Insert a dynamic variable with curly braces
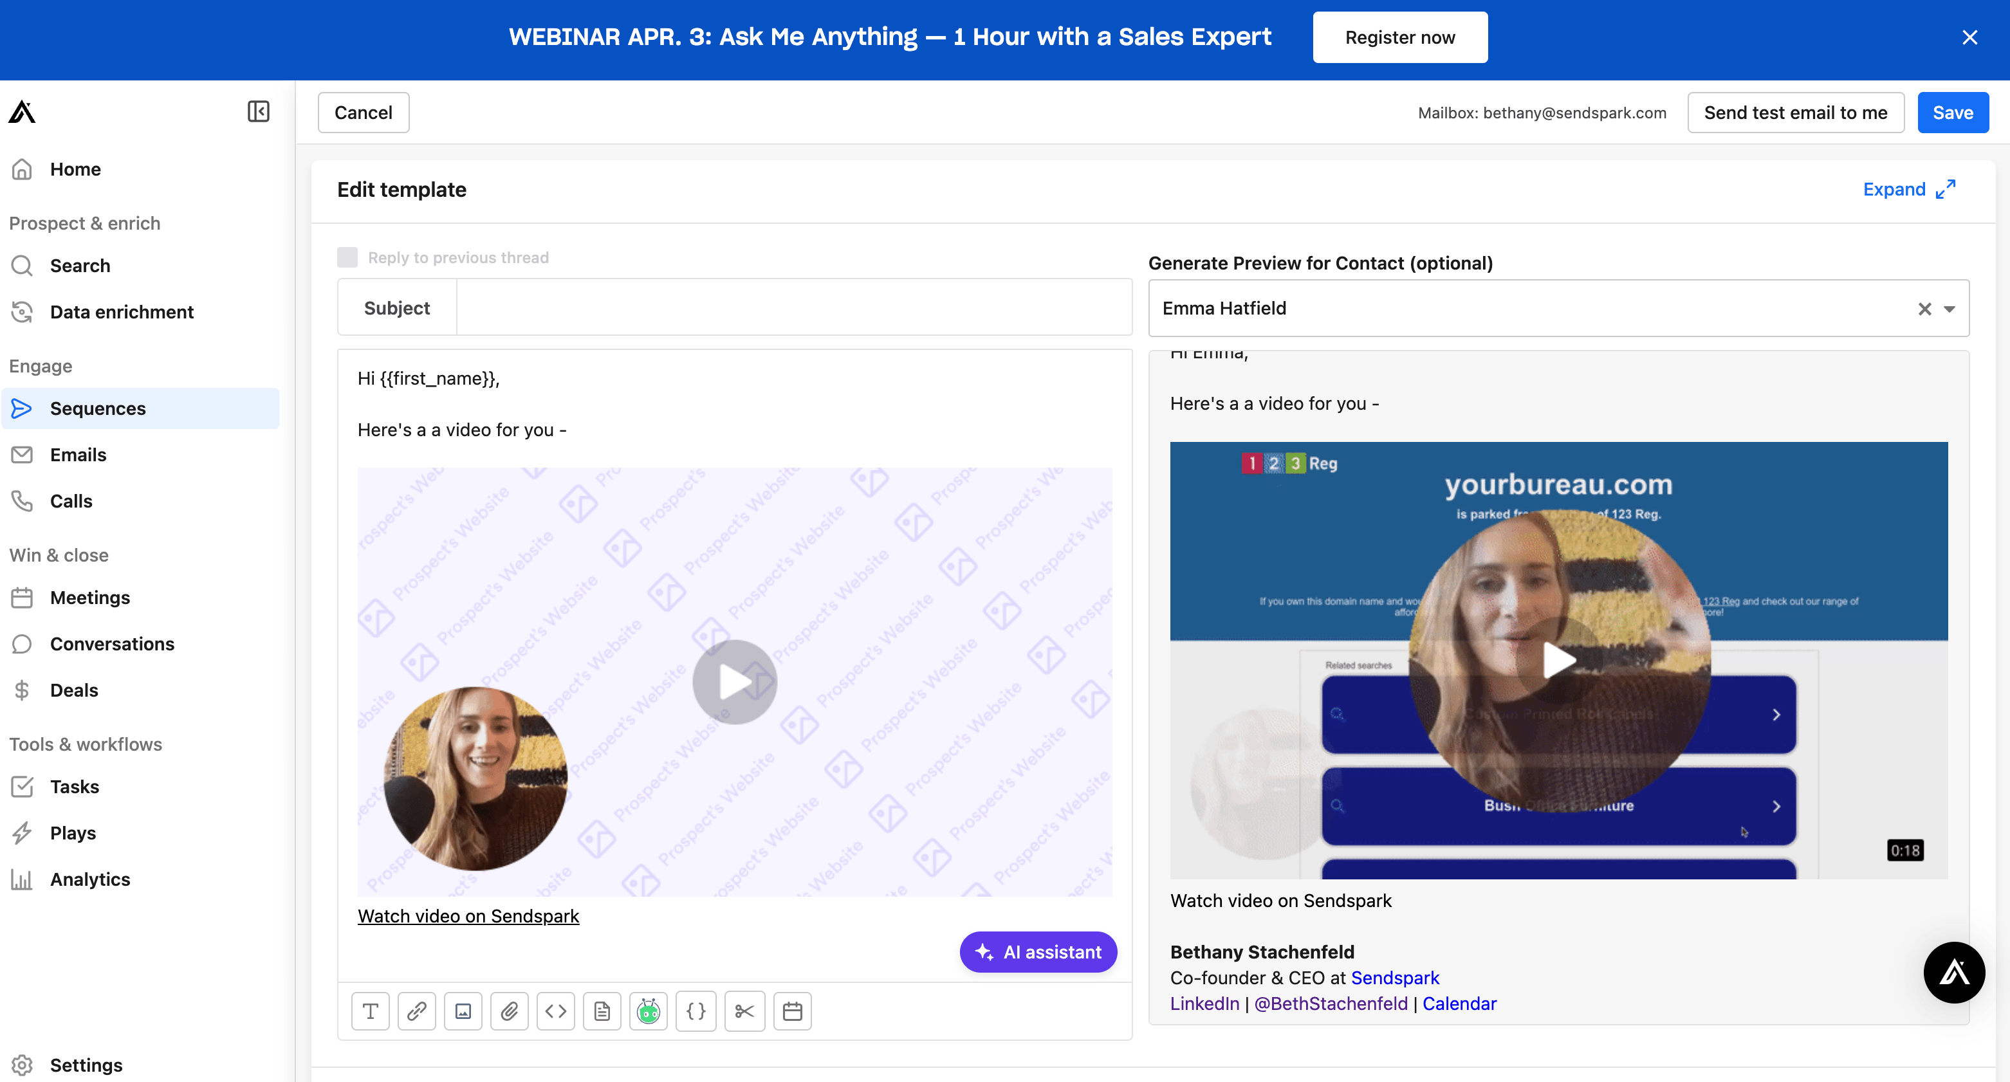This screenshot has height=1082, width=2010. pyautogui.click(x=696, y=1011)
